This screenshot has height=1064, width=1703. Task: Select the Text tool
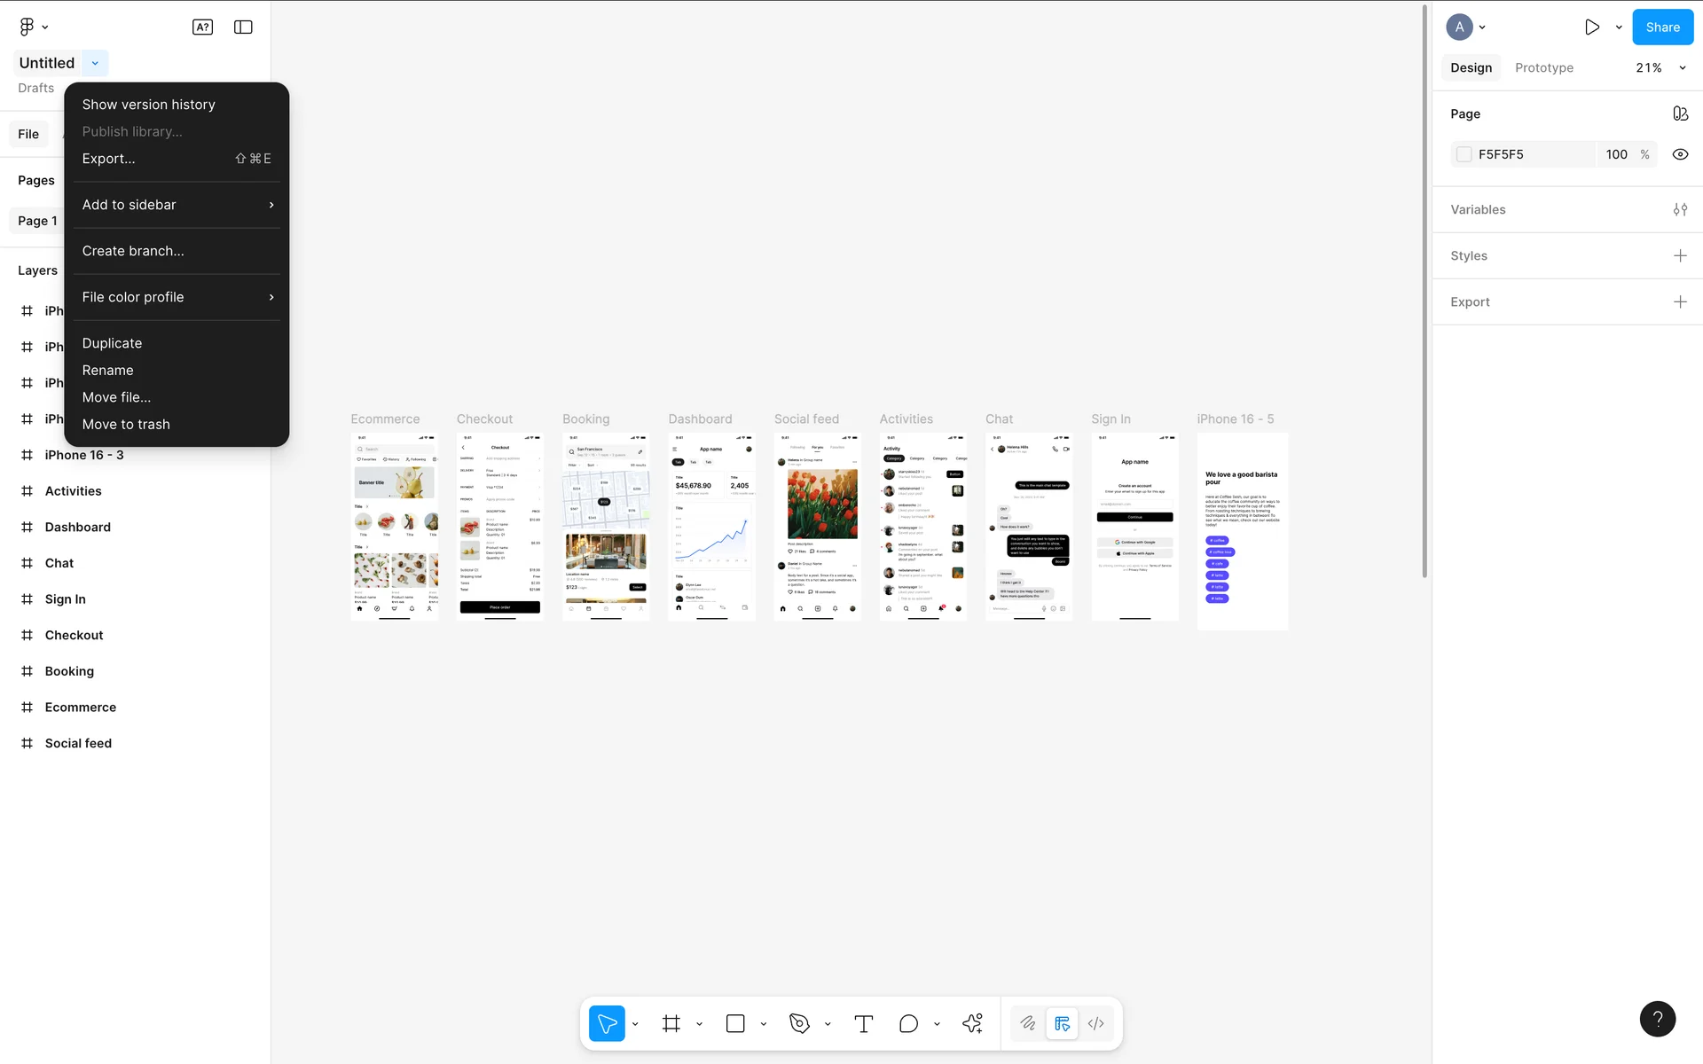(x=863, y=1024)
